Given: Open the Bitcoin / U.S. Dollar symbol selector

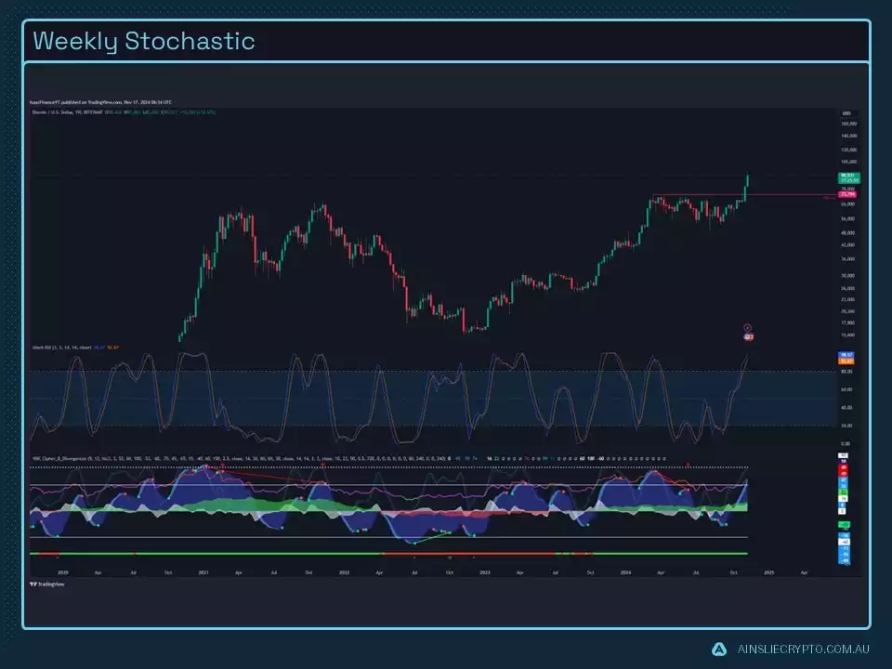Looking at the screenshot, I should tap(56, 111).
